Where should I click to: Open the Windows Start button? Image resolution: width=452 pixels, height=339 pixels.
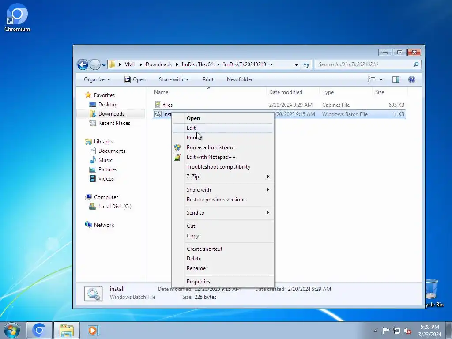(11, 330)
